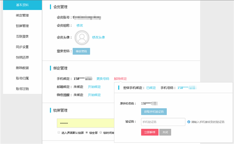Click the info icon beside verification hint
Screen dimensions: 234x144
189,122
